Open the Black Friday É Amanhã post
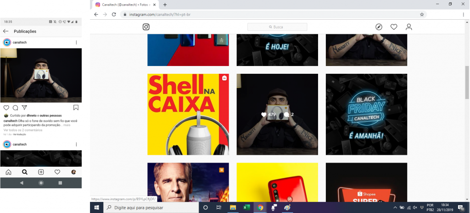The height and width of the screenshot is (213, 470). (366, 114)
